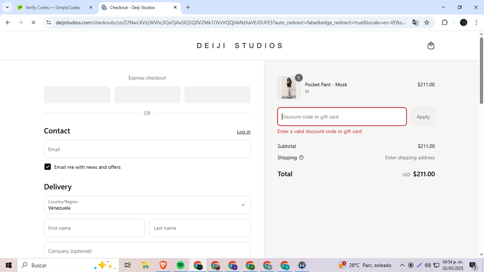This screenshot has width=484, height=272.
Task: Open a new browser tab
Action: (188, 7)
